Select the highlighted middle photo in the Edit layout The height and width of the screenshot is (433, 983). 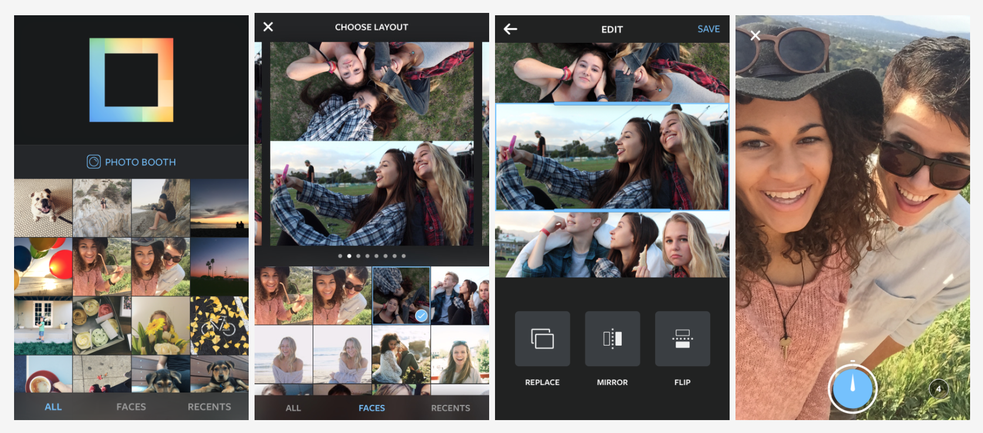pos(612,157)
